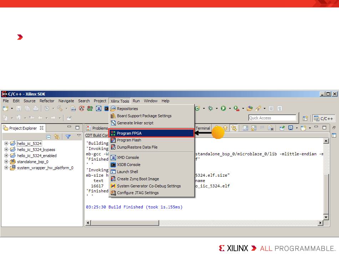Click Link with Editor arrows in Project Explorer
339x254 pixels.
[x=57, y=136]
